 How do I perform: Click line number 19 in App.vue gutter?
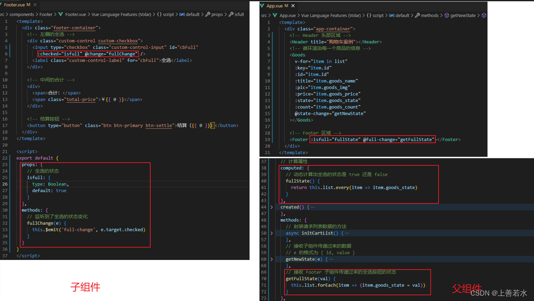(267, 140)
